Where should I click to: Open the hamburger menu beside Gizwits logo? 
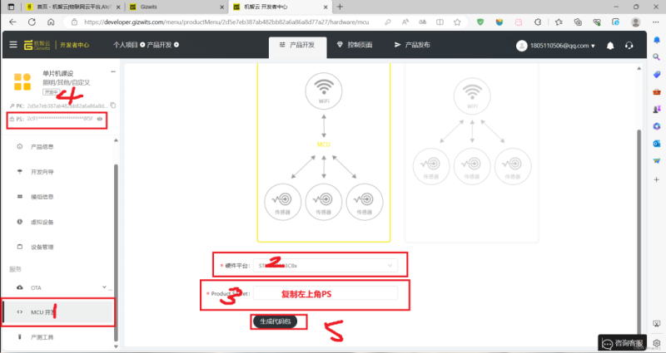click(x=12, y=44)
